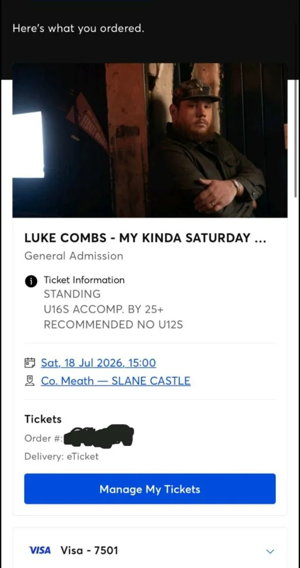Screen dimensions: 300x568
Task: Click the Delivery: eTicket line
Action: pyautogui.click(x=62, y=456)
